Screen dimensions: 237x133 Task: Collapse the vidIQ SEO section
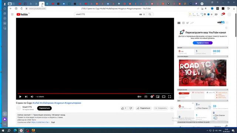click(x=227, y=100)
